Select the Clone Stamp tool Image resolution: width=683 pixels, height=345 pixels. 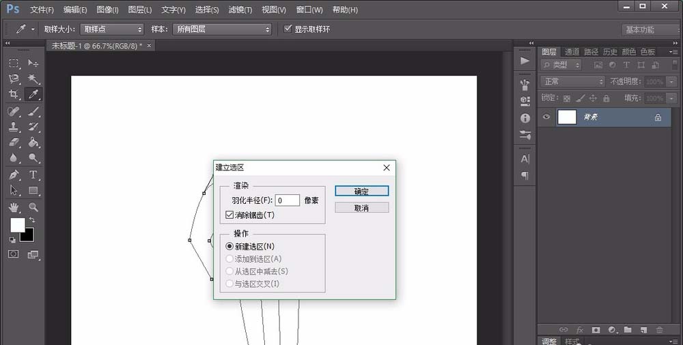(14, 127)
